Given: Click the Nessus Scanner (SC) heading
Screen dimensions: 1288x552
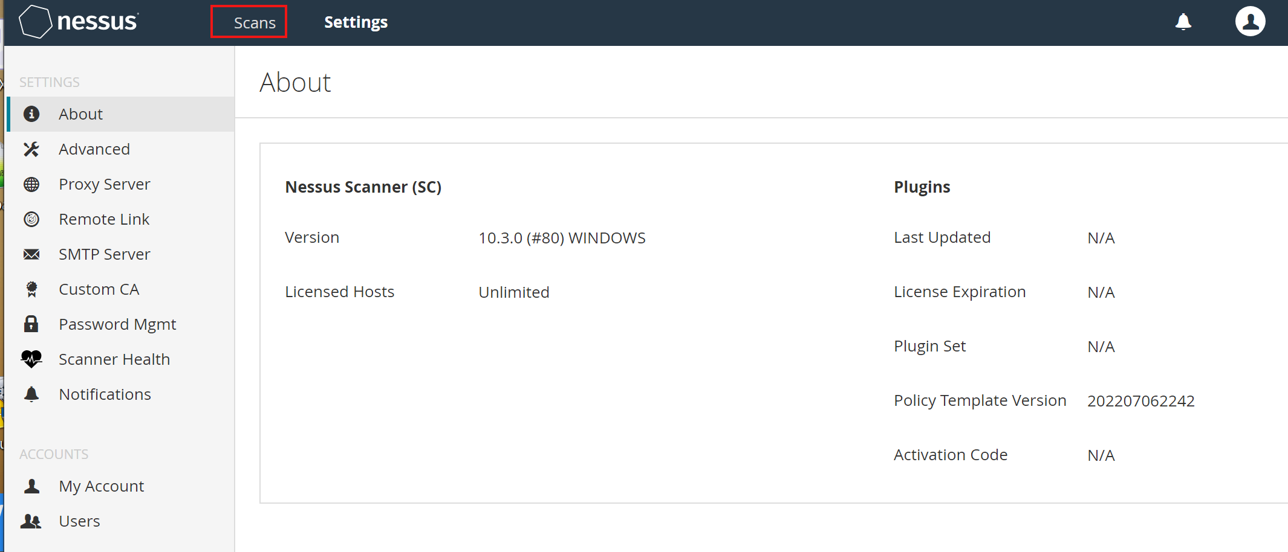Looking at the screenshot, I should click(x=363, y=187).
